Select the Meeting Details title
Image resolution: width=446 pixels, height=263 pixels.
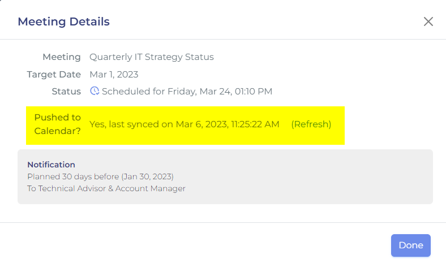pos(64,21)
